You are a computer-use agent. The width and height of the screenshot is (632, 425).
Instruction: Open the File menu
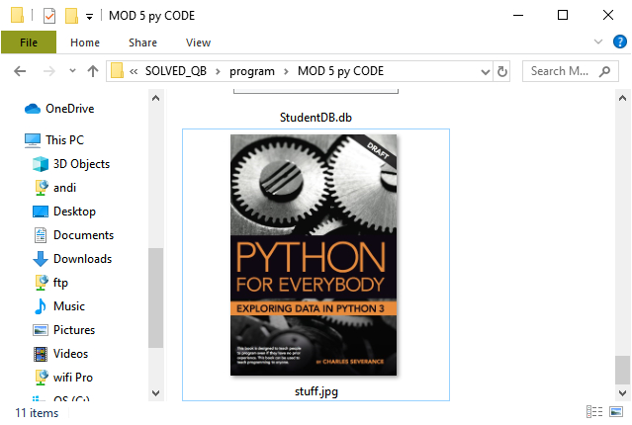29,42
